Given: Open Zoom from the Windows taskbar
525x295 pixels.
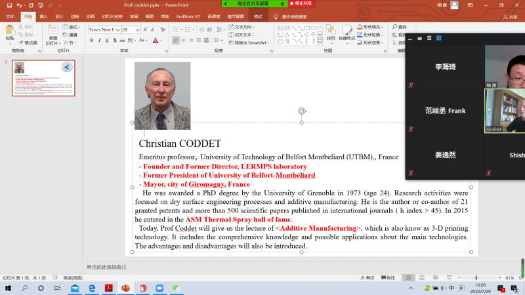Looking at the screenshot, I should [159, 288].
